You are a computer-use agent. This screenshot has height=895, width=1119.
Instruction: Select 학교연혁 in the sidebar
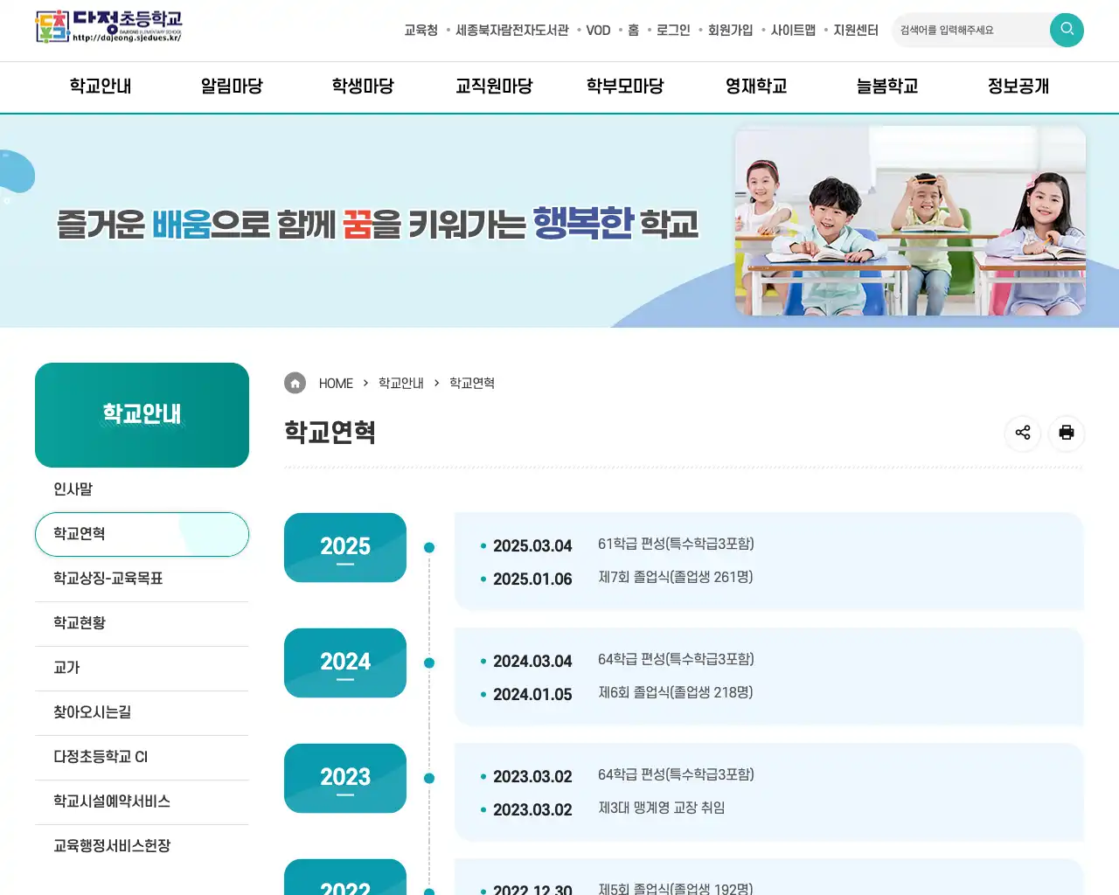142,534
